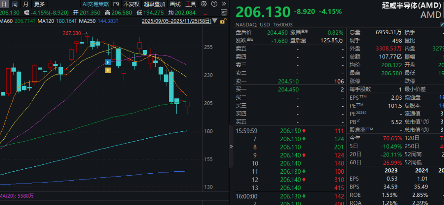
Task: Click the 2023 column header
Action: [x=391, y=171]
